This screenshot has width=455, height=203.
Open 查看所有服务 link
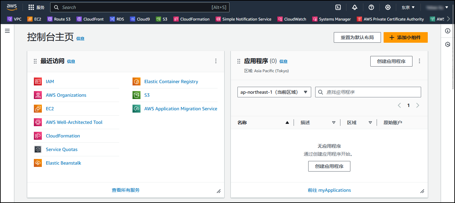(126, 190)
